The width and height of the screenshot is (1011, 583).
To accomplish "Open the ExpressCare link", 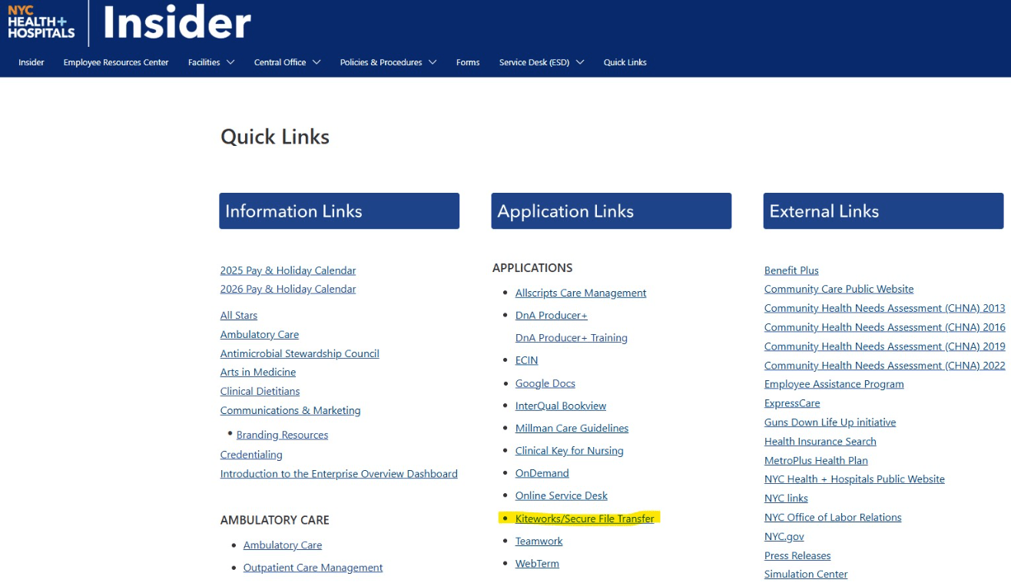I will click(792, 403).
